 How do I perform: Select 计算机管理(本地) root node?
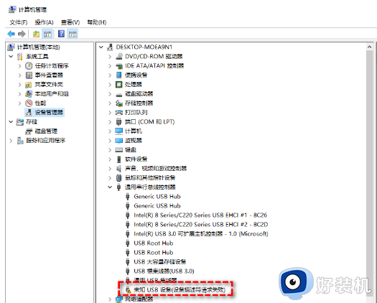38,47
